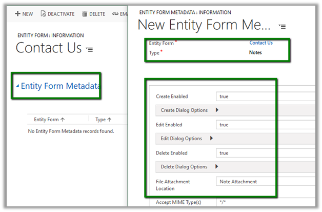Click the Deactivate toolbar button label
The image size is (322, 212).
[61, 14]
